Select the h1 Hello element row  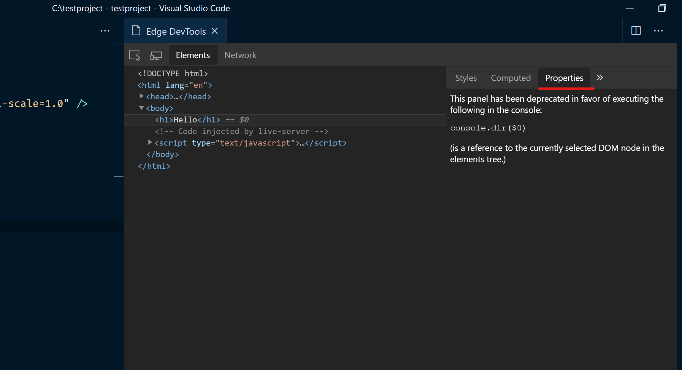pyautogui.click(x=188, y=120)
